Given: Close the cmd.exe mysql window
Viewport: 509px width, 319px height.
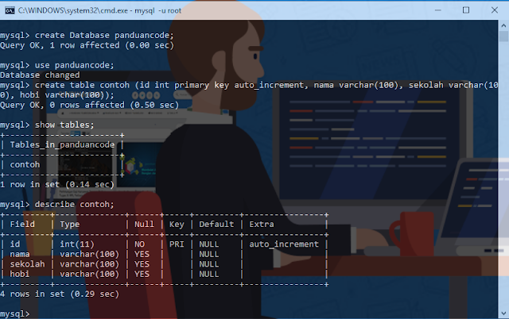Looking at the screenshot, I should pyautogui.click(x=495, y=10).
